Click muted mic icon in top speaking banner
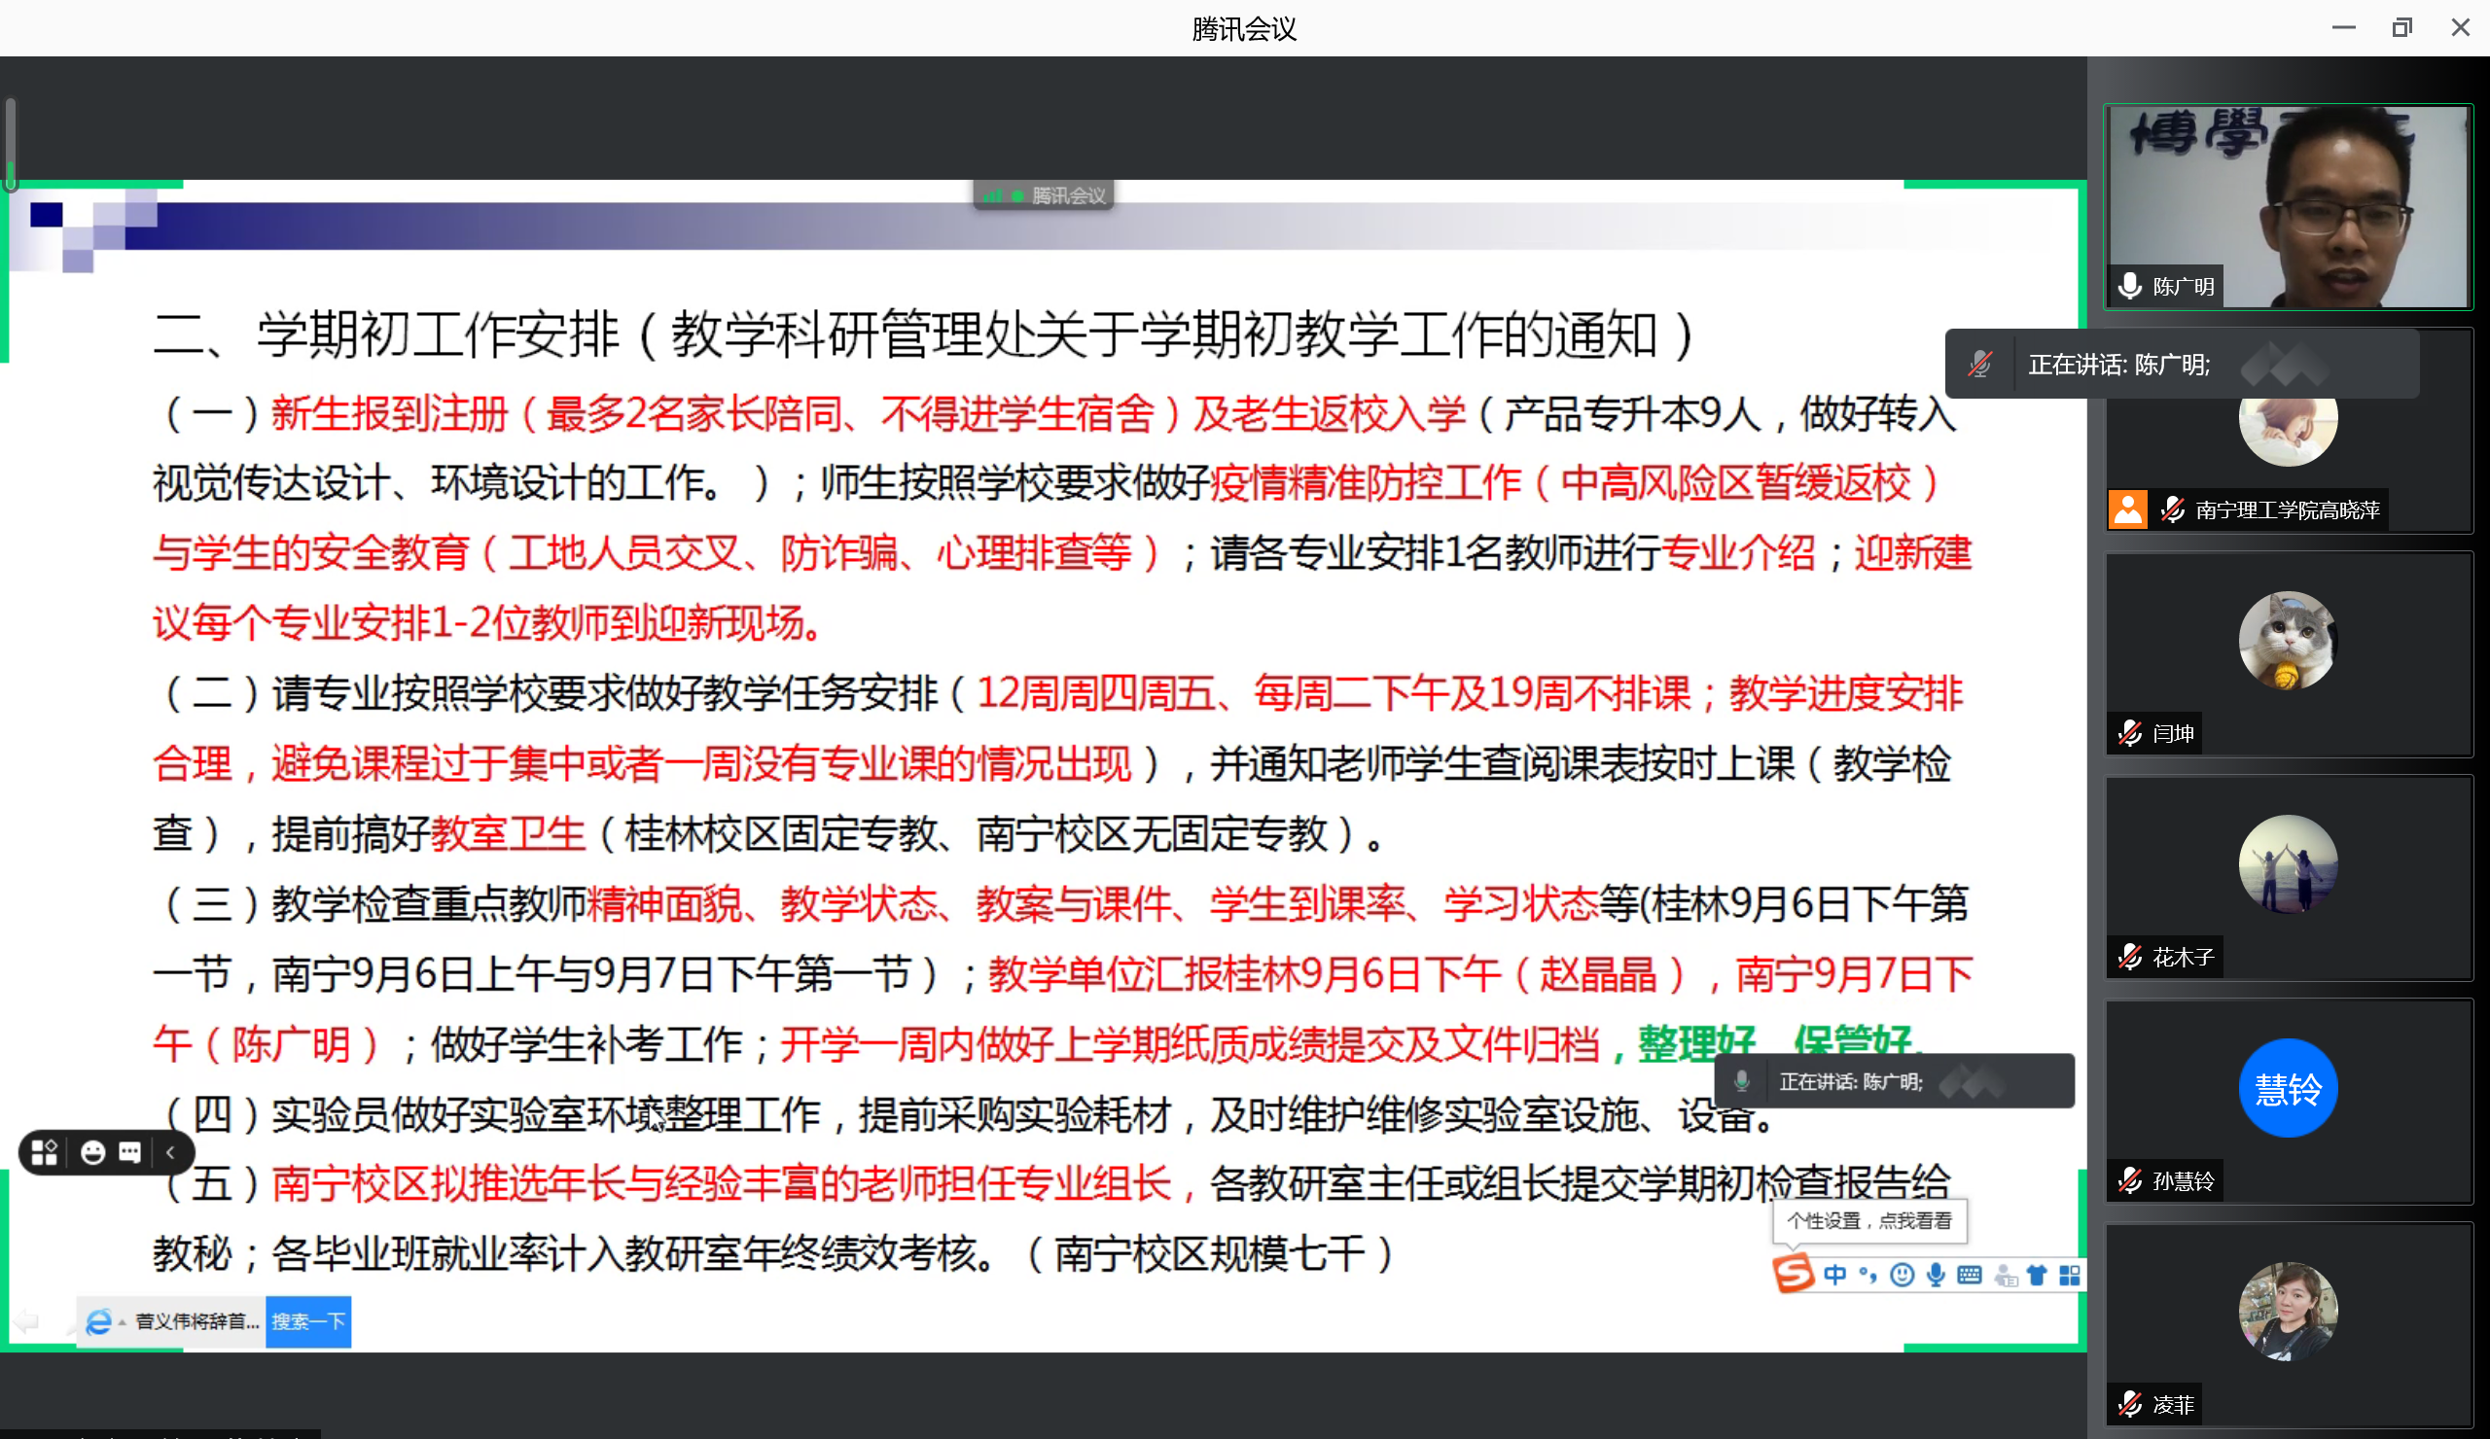Screen dimensions: 2490x1439 pyautogui.click(x=1979, y=365)
